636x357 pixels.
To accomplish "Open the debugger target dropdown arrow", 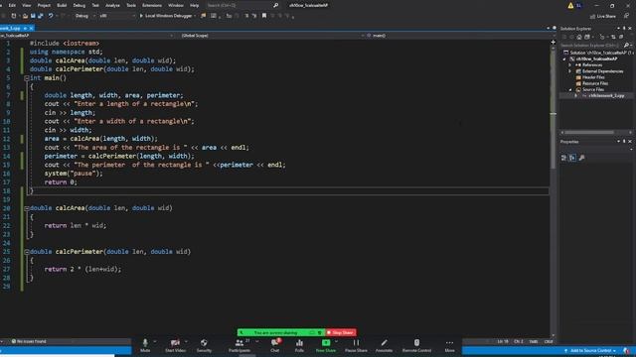I will pyautogui.click(x=195, y=16).
